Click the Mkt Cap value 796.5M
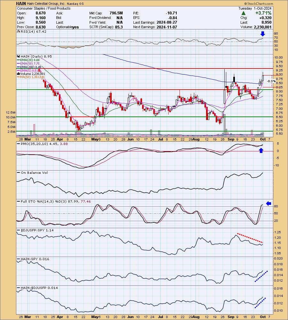 (116, 13)
